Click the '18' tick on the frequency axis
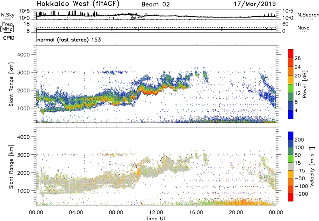The image size is (319, 221). [27, 24]
